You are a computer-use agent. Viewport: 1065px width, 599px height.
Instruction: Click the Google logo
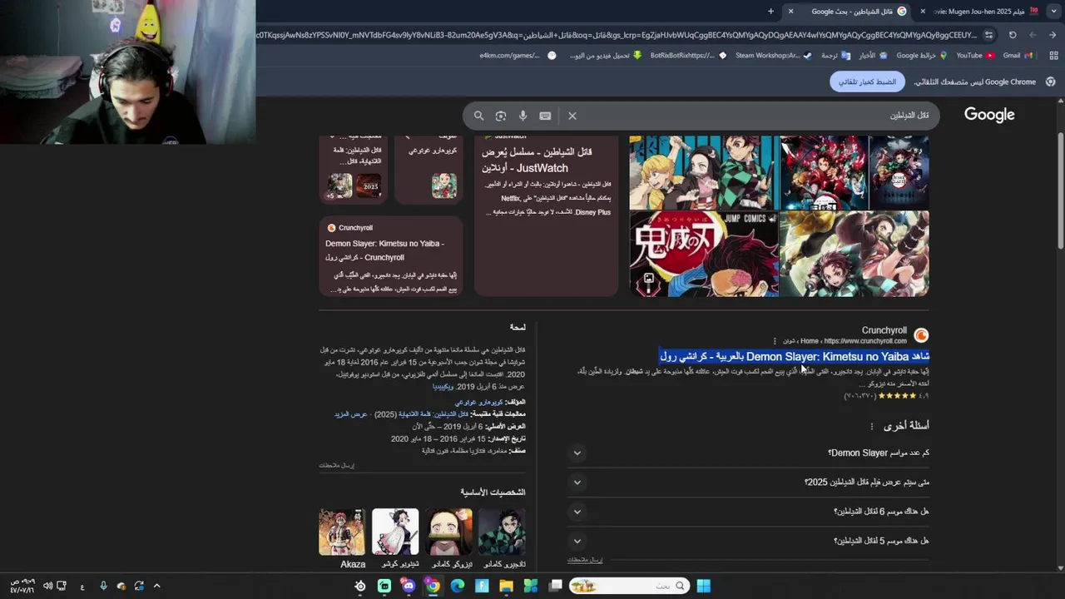pyautogui.click(x=989, y=115)
